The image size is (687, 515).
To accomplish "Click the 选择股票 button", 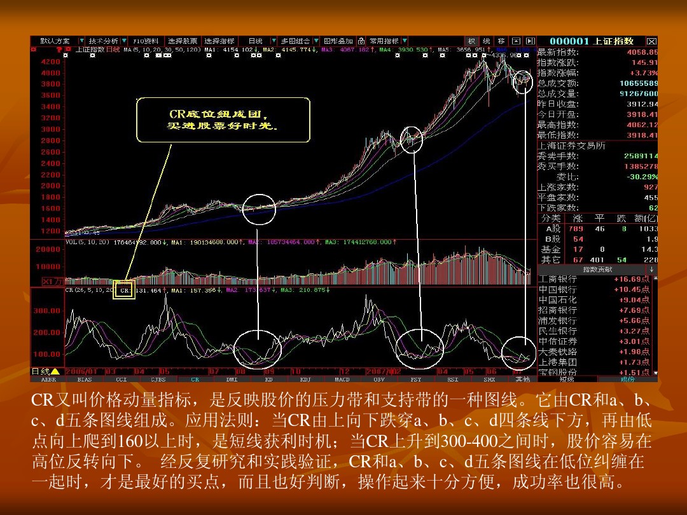I will tap(183, 41).
